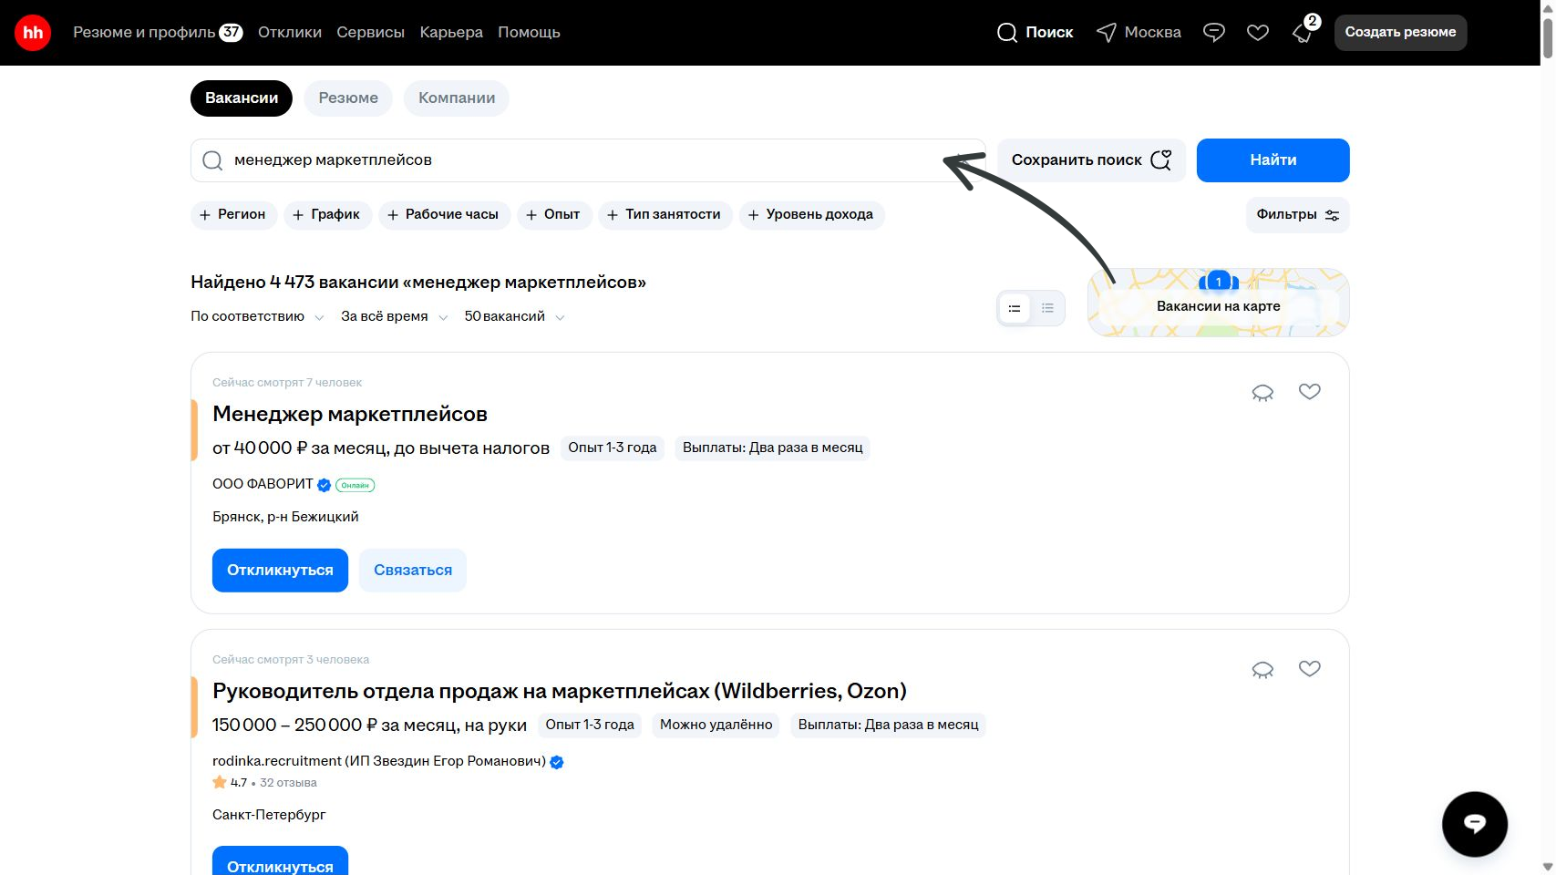Image resolution: width=1556 pixels, height=875 pixels.
Task: Add the Рабочие часы filter chip
Action: click(444, 215)
